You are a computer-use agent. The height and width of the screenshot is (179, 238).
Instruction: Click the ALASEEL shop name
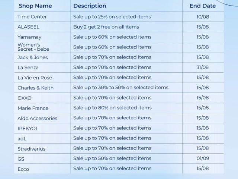pyautogui.click(x=28, y=27)
